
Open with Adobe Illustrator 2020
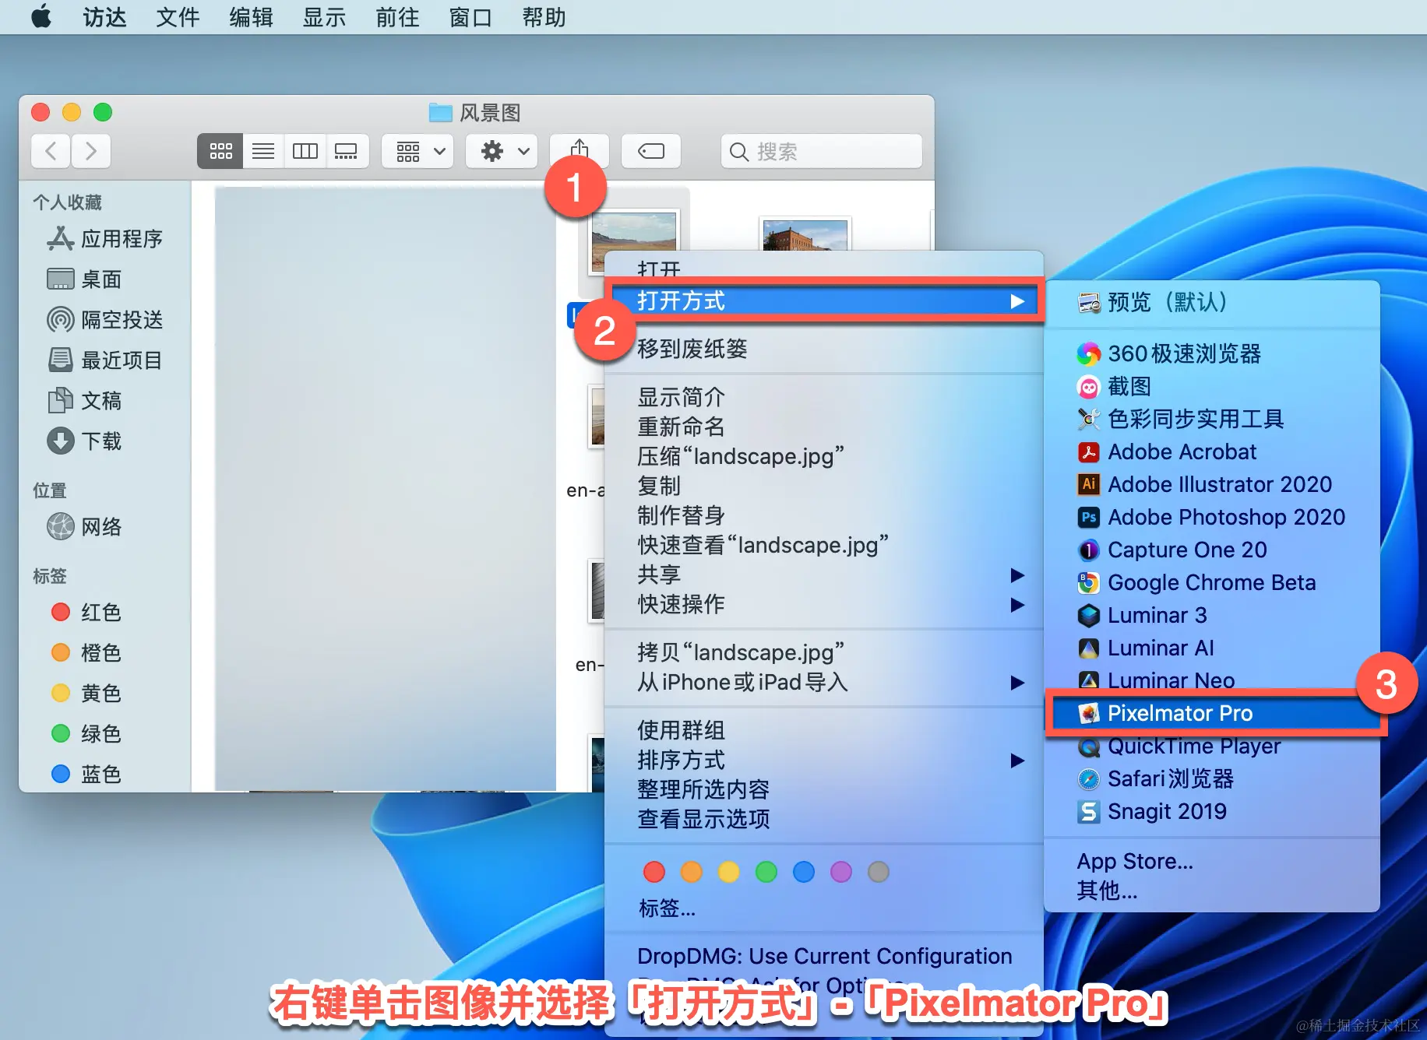1212,484
